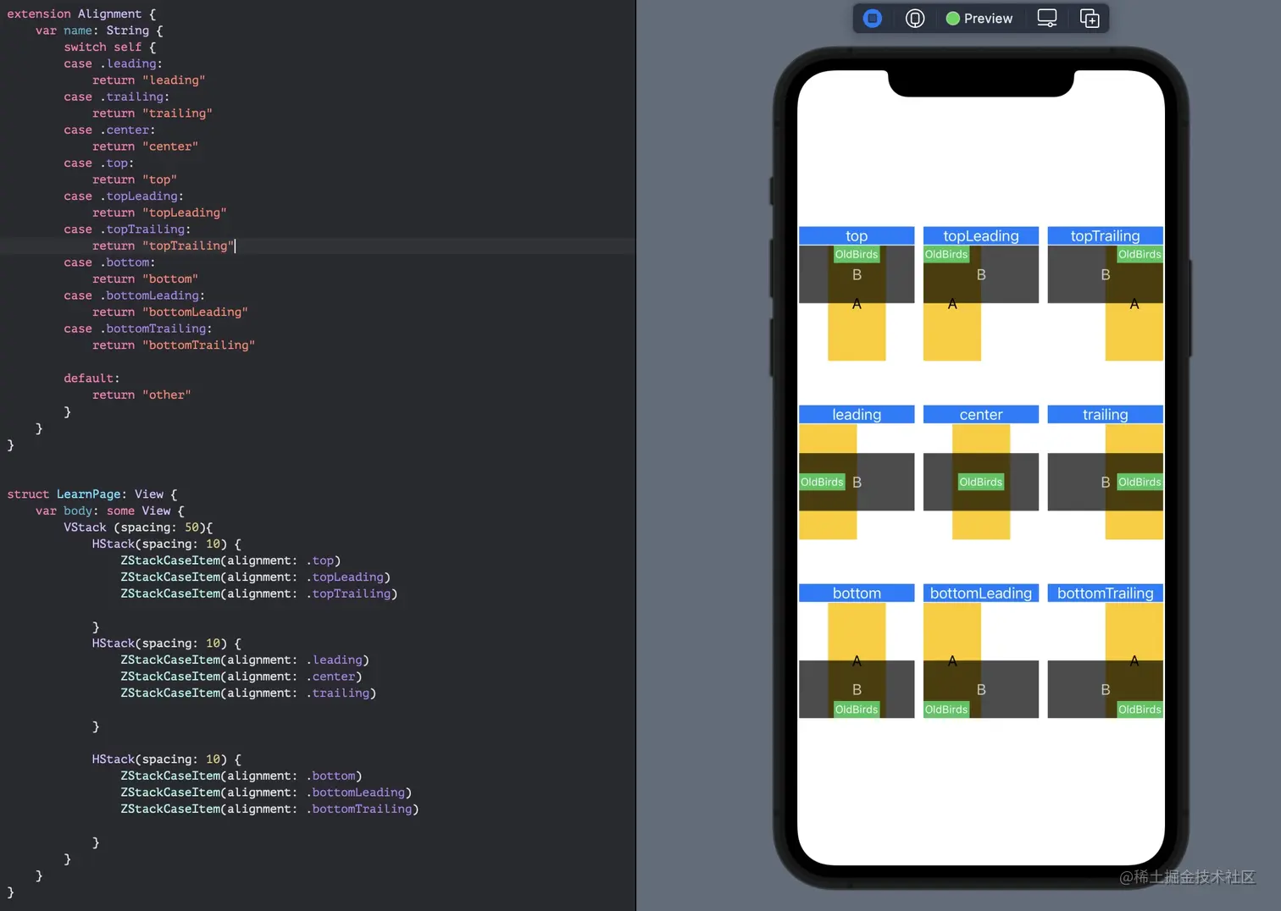Click the blue 'topTrailing' label in preview

click(1105, 235)
